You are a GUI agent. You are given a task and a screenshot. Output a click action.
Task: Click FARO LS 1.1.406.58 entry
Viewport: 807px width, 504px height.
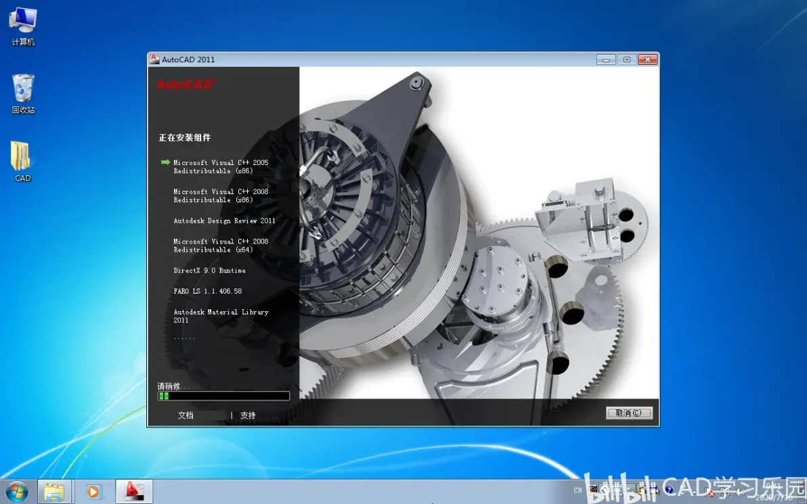point(207,291)
